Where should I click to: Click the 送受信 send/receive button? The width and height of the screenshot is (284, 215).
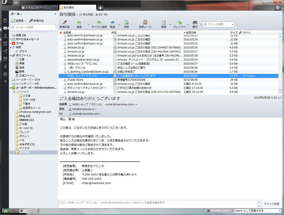click(x=17, y=21)
